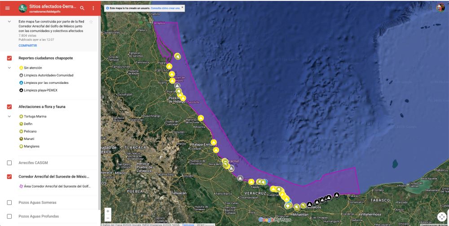
Task: Click 'Publicado ayer a las 12:07' text
Action: pyautogui.click(x=36, y=40)
